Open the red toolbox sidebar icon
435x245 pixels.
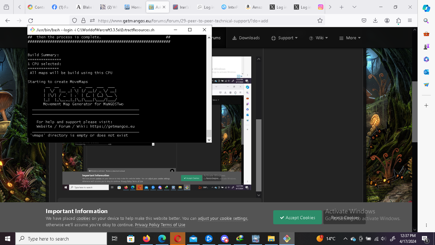pyautogui.click(x=426, y=34)
